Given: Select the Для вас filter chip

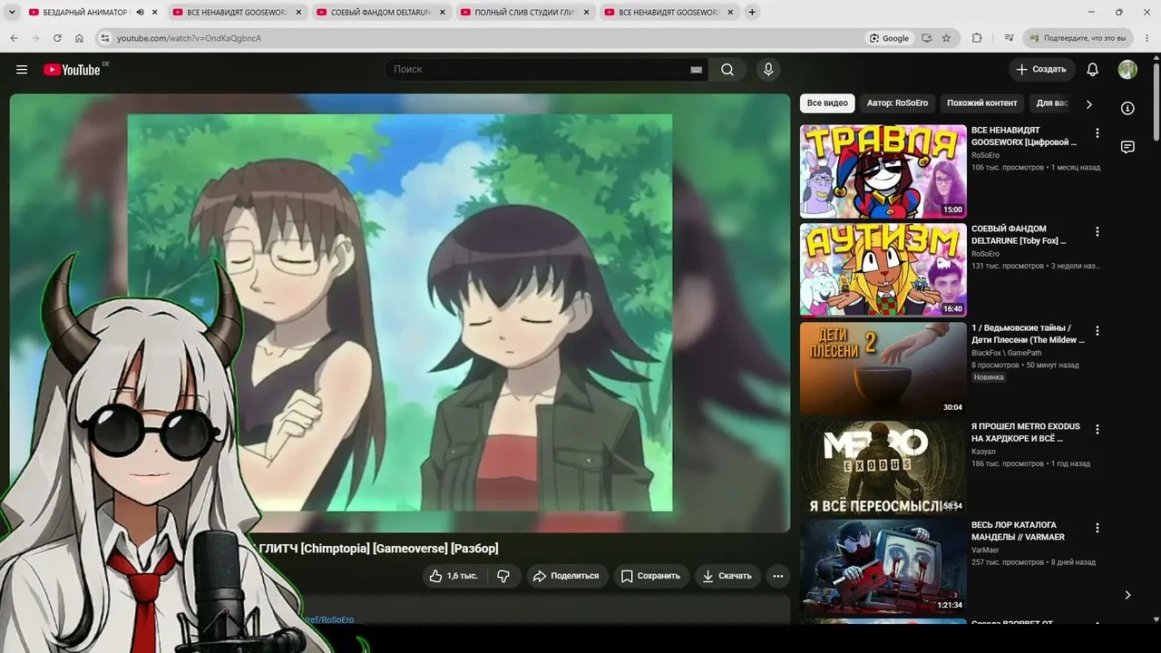Looking at the screenshot, I should coord(1053,103).
